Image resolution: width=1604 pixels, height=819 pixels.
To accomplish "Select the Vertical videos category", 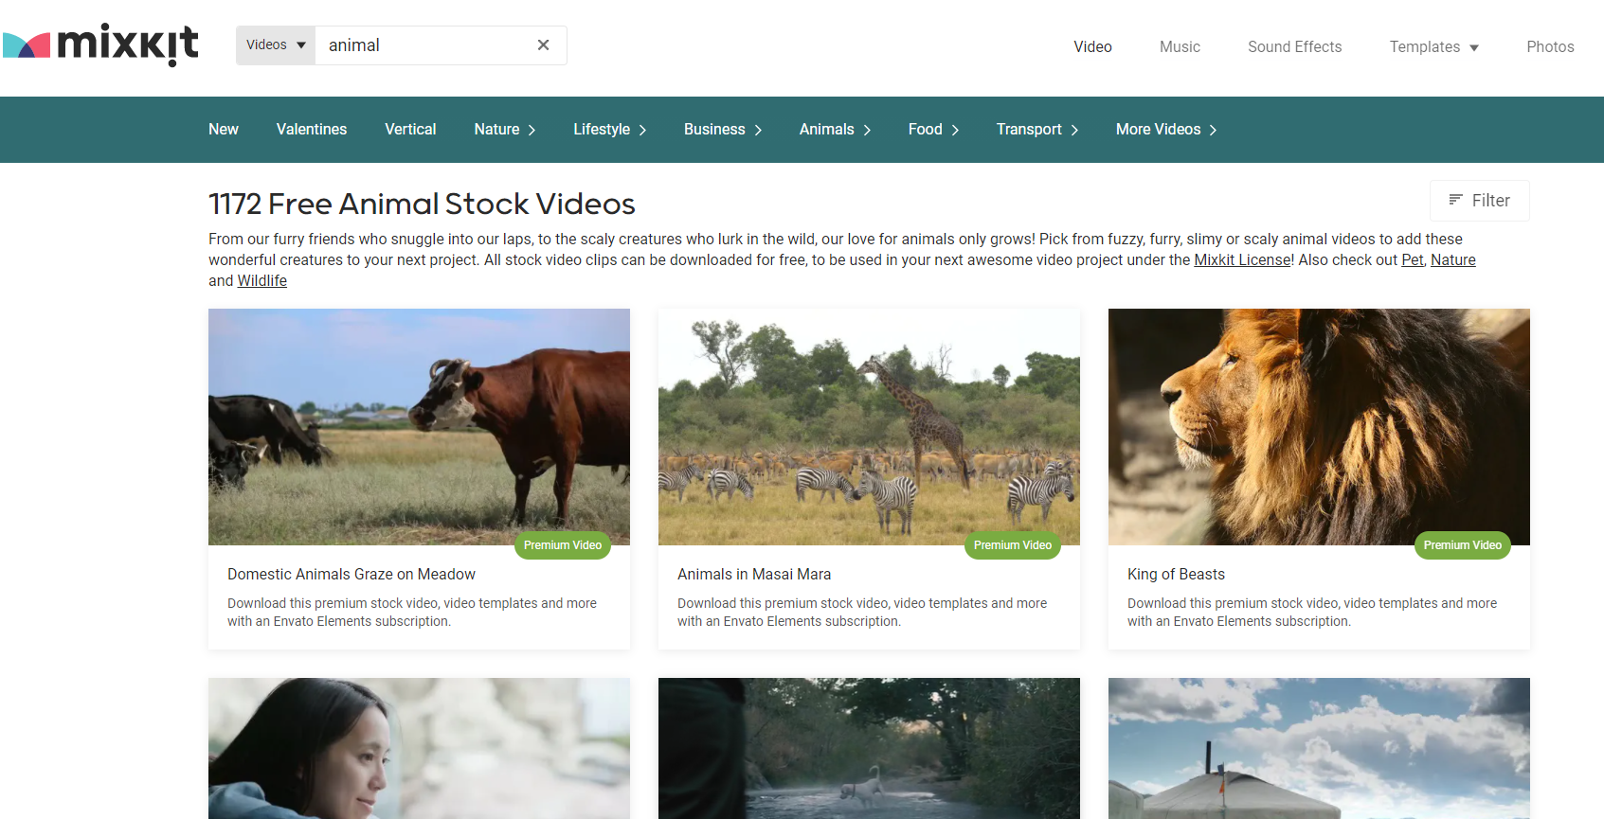I will (x=410, y=130).
